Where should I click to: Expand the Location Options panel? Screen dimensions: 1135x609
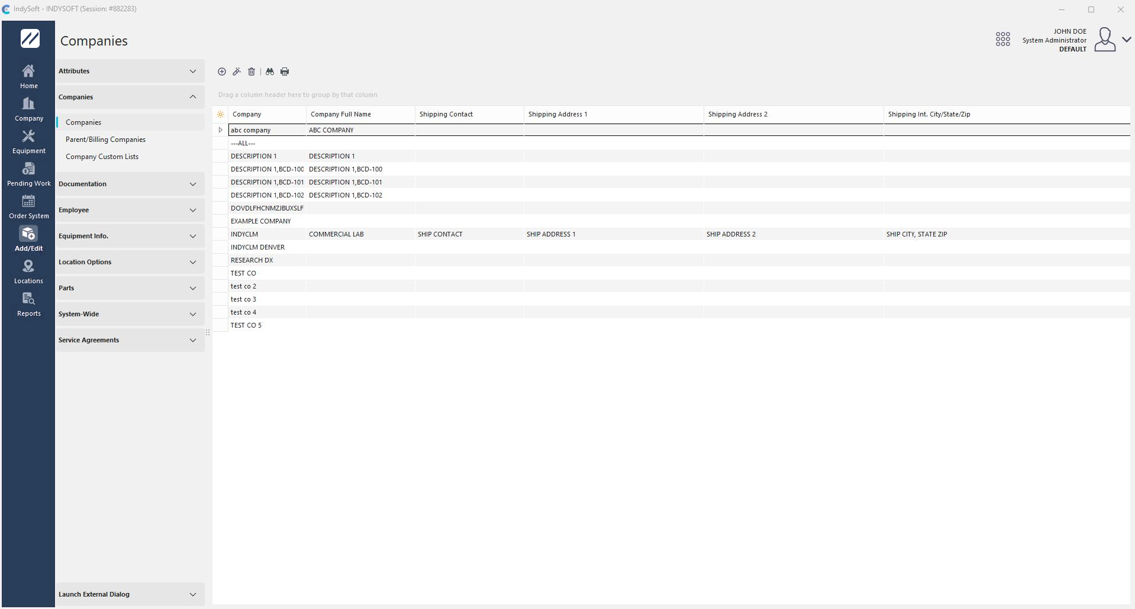point(130,262)
